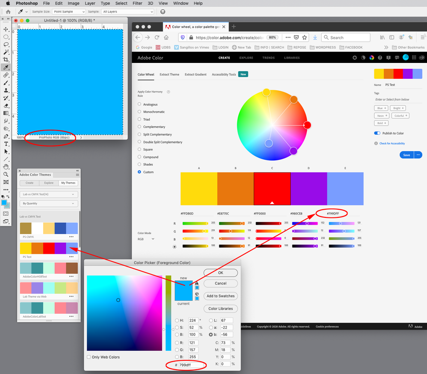This screenshot has height=374, width=427.
Task: Select the red color C swatch
Action: (272, 189)
